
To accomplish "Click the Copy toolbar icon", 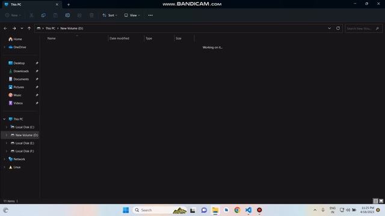I will [x=43, y=15].
